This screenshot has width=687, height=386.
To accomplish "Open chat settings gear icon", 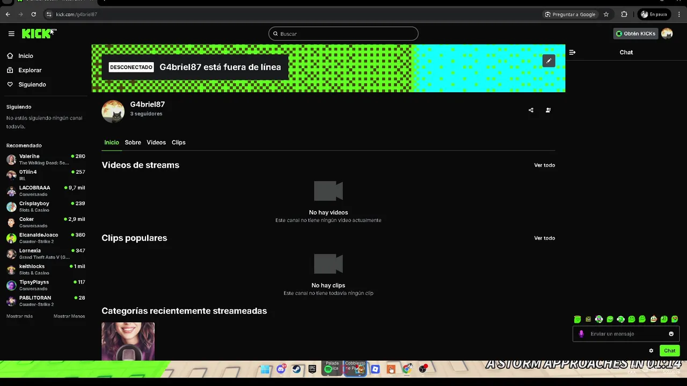I will (651, 351).
